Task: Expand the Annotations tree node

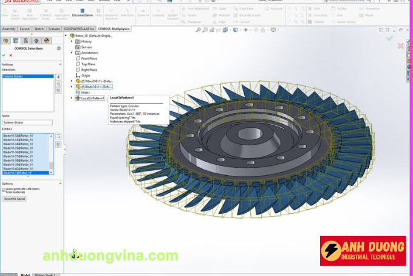Action: (x=72, y=53)
